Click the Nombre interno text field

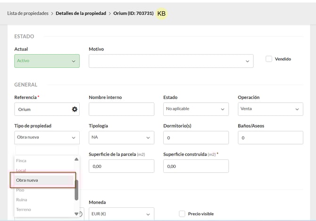tap(121, 109)
